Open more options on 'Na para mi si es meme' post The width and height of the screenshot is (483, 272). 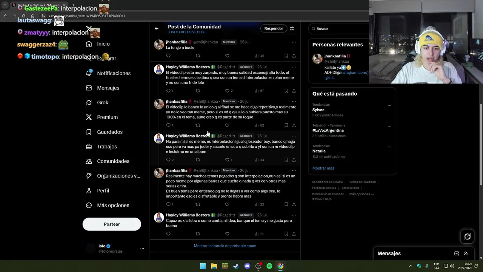(x=294, y=136)
